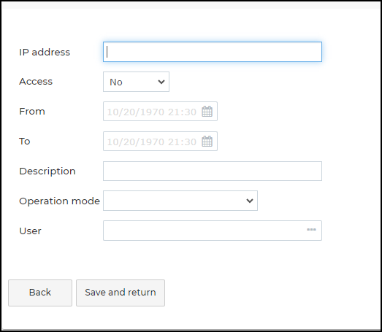Screen dimensions: 382x332
Task: Open the calendar picker in From field
Action: pos(207,112)
